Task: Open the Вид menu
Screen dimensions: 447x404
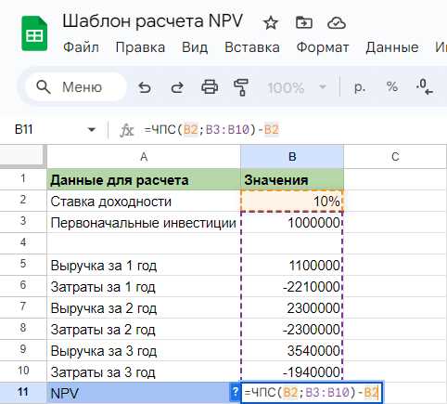Action: [x=195, y=47]
